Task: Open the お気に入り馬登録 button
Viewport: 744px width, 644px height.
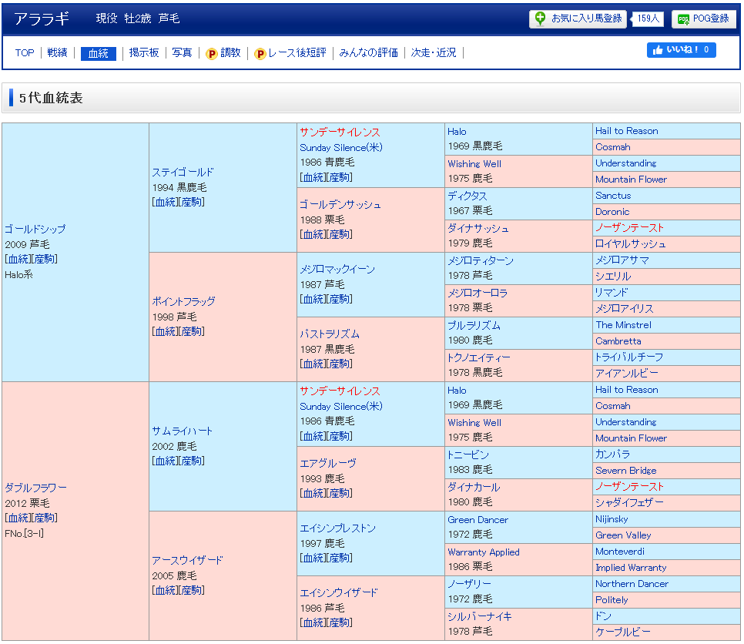Action: 578,19
